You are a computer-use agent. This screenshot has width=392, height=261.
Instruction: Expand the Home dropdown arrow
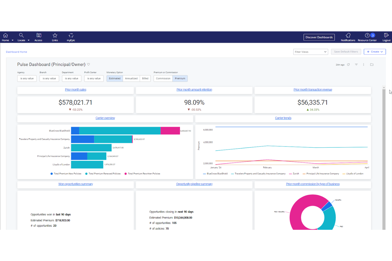[12, 40]
